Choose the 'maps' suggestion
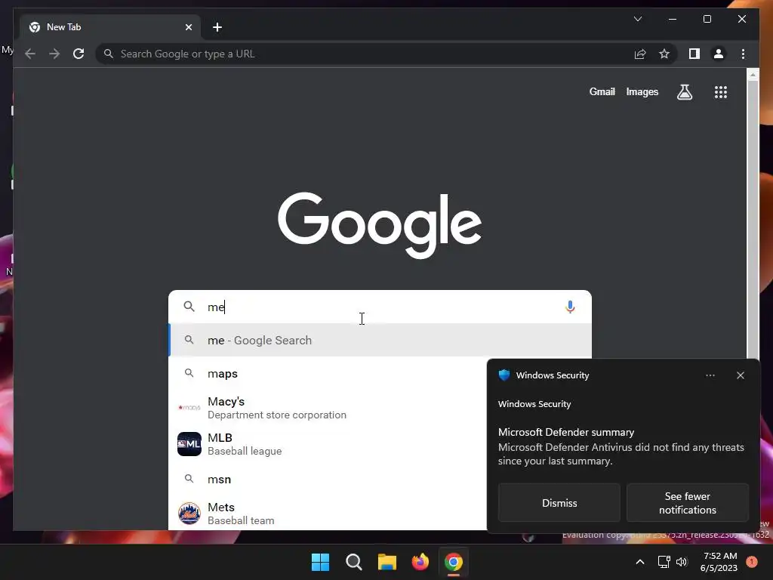This screenshot has width=773, height=580. click(328, 373)
